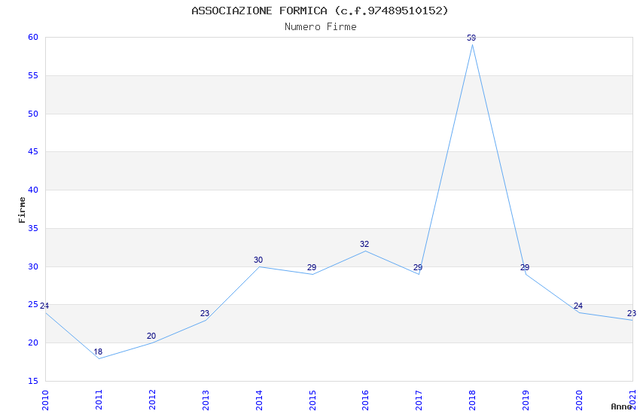Click data label '20' at the 2012 point

(x=151, y=336)
